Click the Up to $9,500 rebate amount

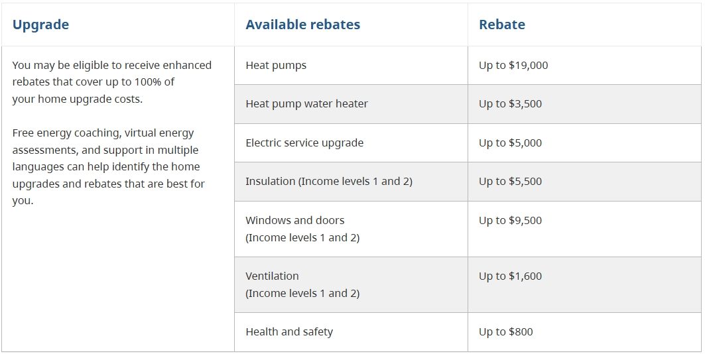[510, 220]
